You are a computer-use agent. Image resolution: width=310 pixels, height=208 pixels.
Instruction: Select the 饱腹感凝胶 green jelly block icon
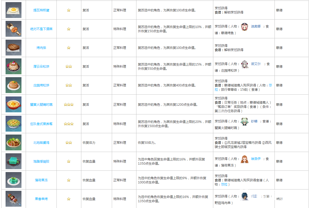[x=13, y=161]
